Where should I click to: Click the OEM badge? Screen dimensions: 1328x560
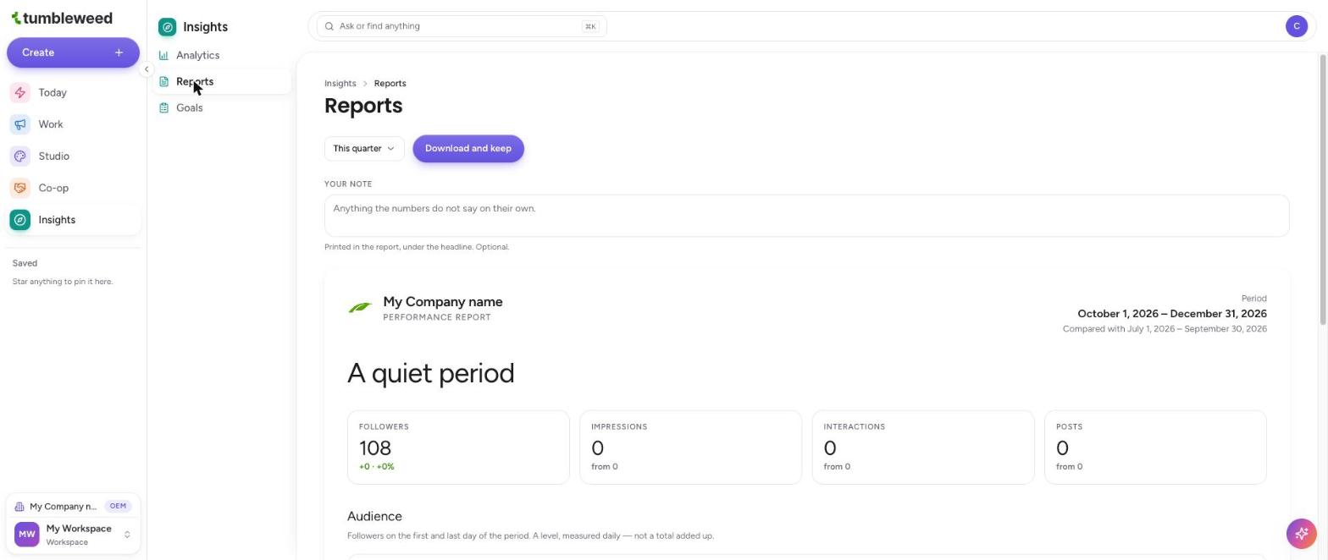pos(118,507)
